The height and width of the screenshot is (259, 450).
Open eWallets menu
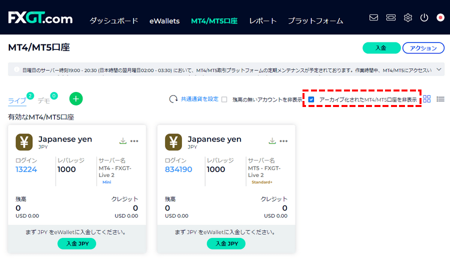[x=164, y=21]
